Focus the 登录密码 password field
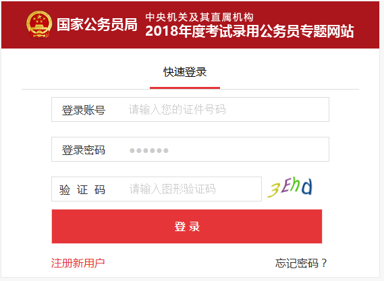This screenshot has height=281, width=384. (x=190, y=149)
